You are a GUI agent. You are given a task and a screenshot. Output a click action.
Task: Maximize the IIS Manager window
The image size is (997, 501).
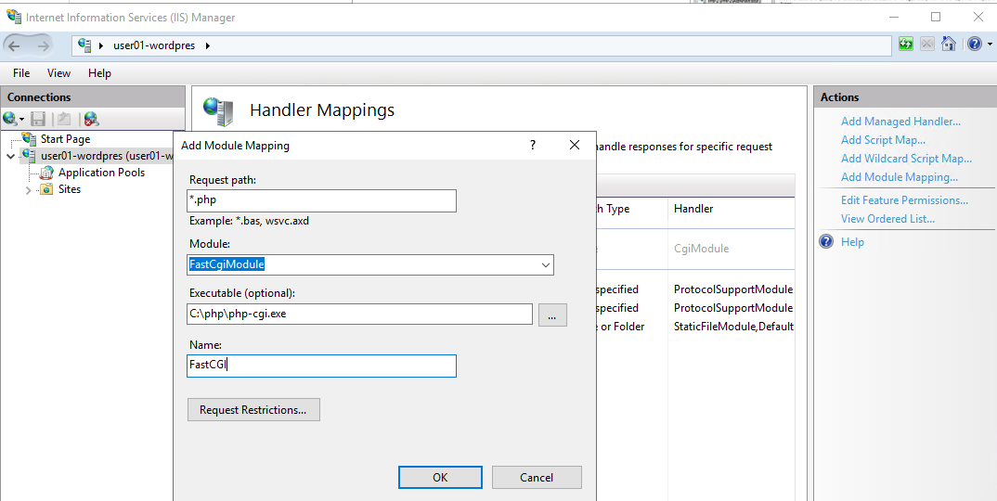point(936,17)
